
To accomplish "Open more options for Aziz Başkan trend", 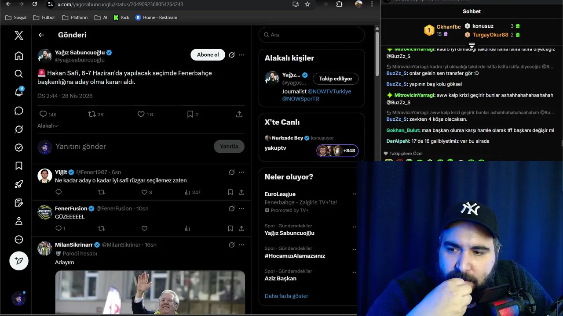I will click(x=355, y=272).
